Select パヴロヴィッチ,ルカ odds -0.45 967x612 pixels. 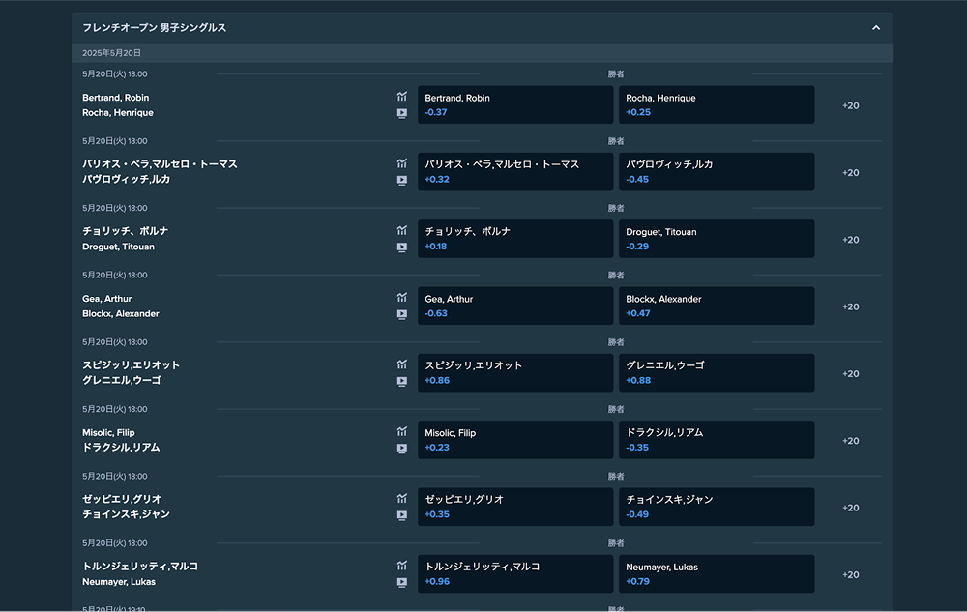pos(717,172)
